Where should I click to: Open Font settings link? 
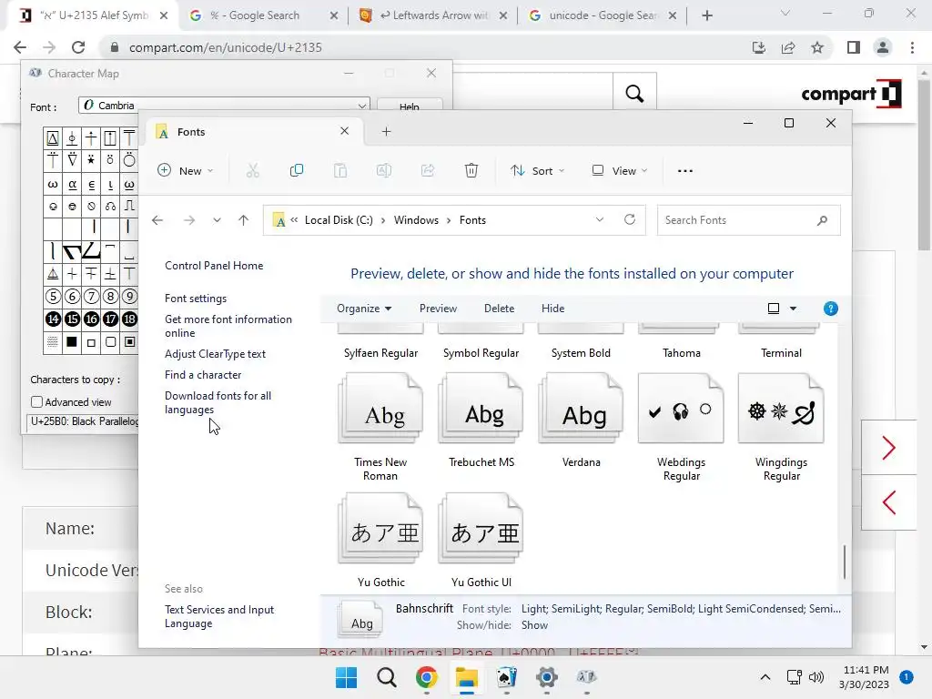tap(196, 299)
